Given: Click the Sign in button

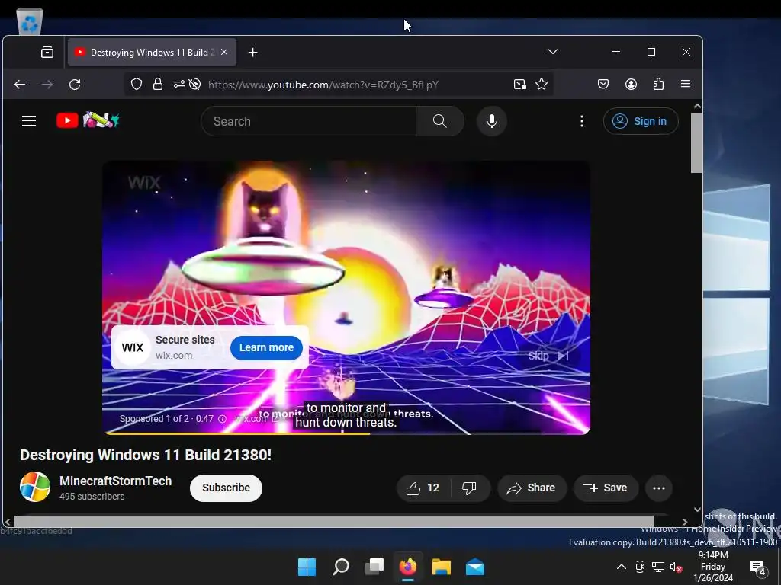Looking at the screenshot, I should pyautogui.click(x=641, y=121).
